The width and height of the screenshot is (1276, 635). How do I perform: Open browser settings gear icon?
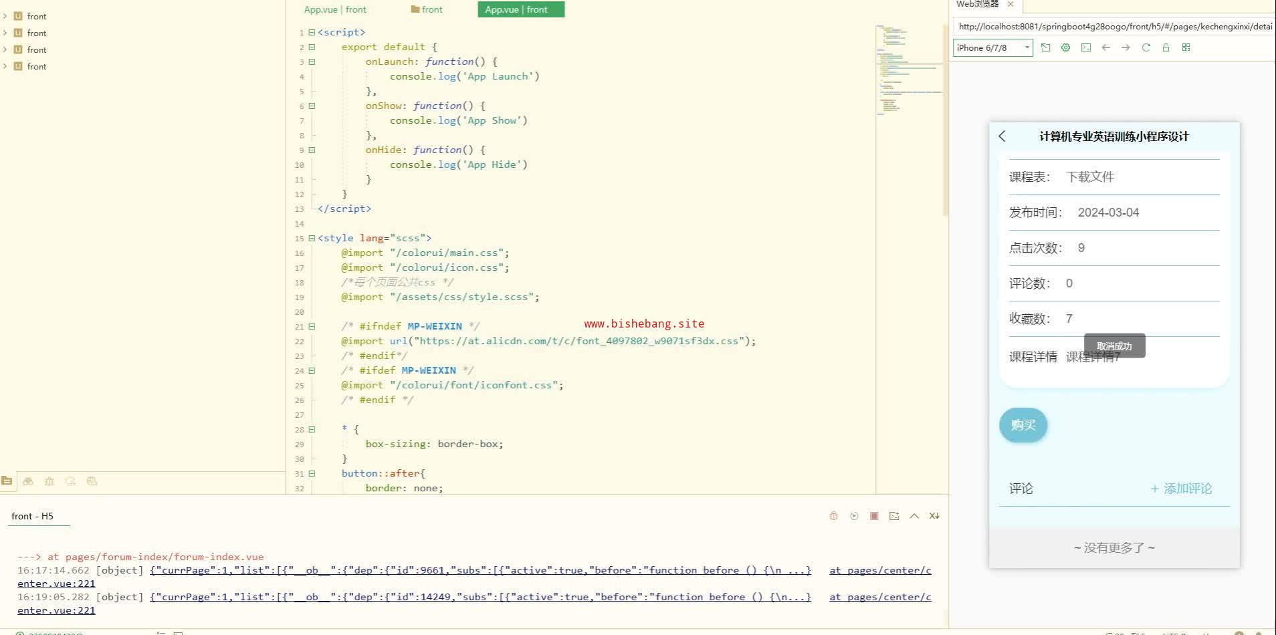[1065, 47]
